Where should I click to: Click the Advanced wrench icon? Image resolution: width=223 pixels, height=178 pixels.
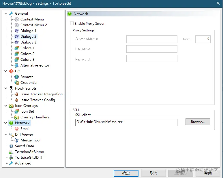(x=11, y=163)
